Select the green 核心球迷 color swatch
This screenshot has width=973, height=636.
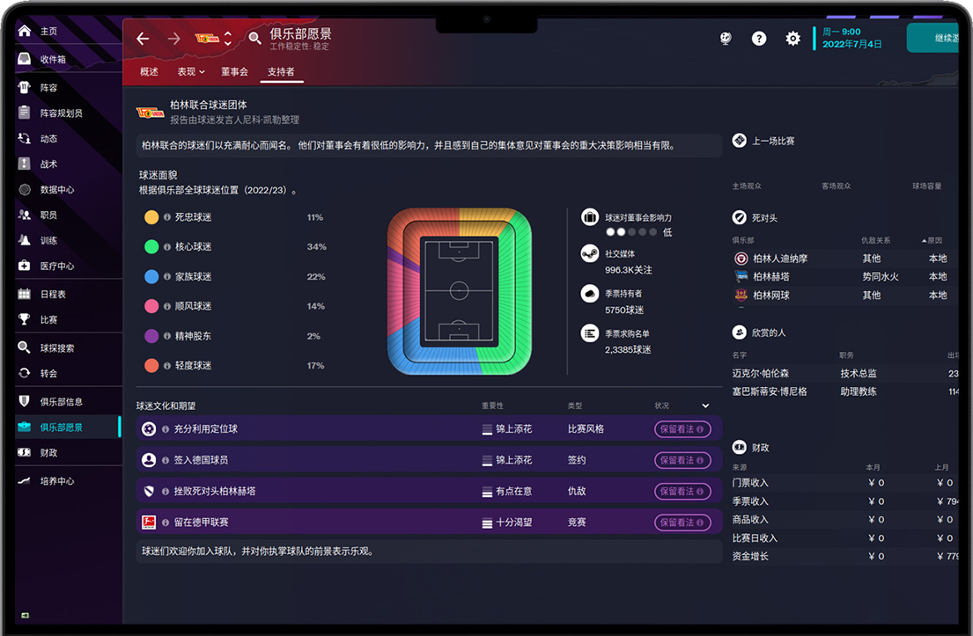click(x=151, y=247)
